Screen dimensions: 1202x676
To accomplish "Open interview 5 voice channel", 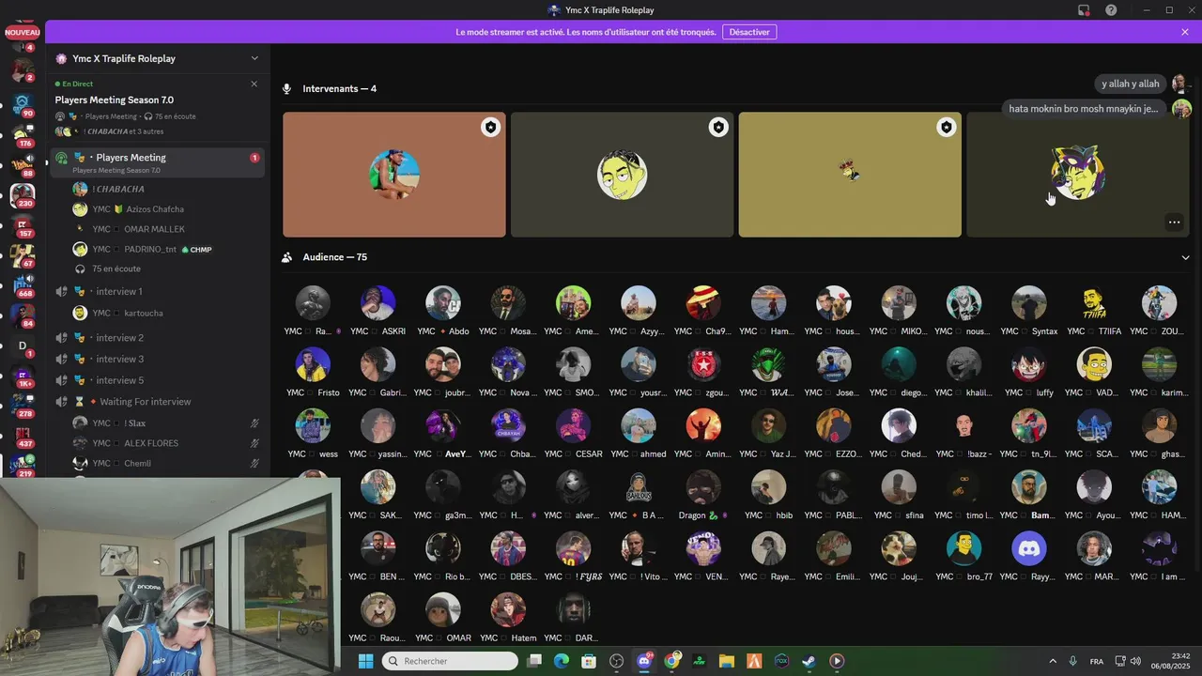I will [158, 380].
